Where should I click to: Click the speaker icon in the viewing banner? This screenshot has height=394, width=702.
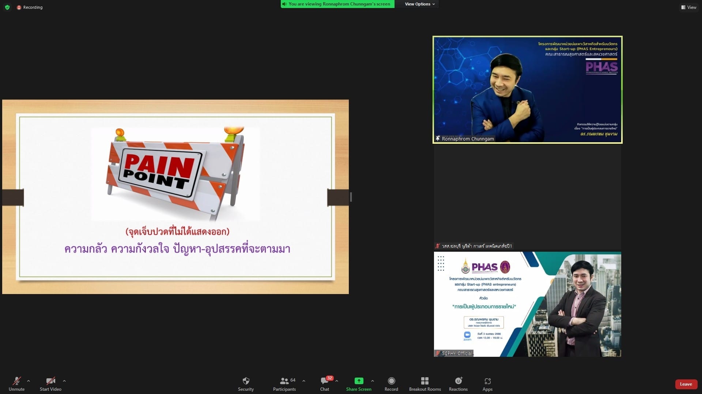284,4
